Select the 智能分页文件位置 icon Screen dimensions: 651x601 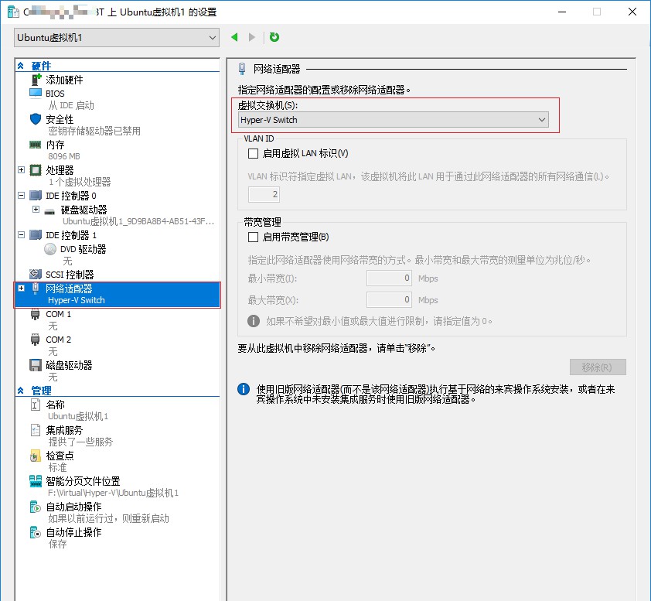point(36,481)
